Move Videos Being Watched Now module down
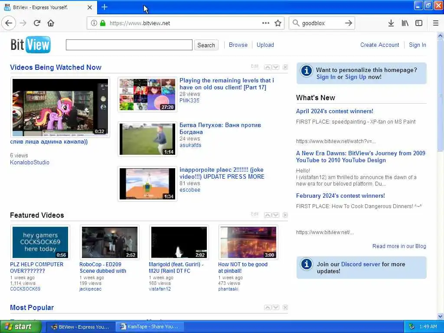This screenshot has width=444, height=333. tap(275, 67)
